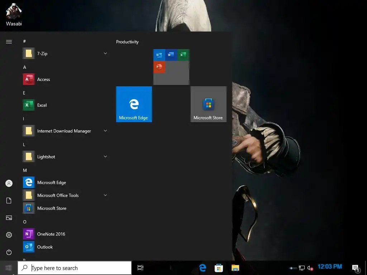The height and width of the screenshot is (275, 367).
Task: Open Internet Download Manager folder
Action: [66, 131]
